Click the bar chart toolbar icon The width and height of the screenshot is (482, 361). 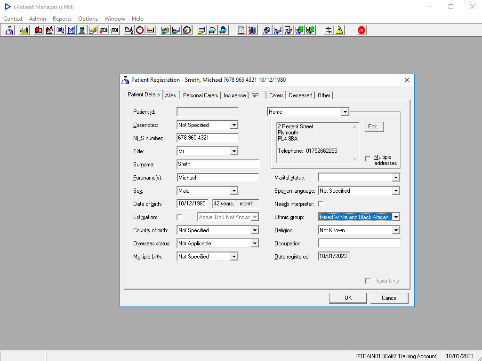(252, 30)
